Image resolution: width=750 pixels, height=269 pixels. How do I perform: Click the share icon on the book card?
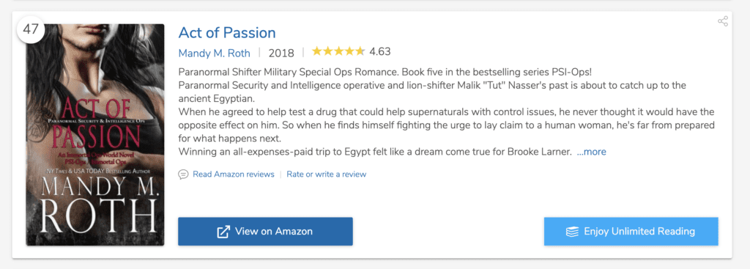723,21
